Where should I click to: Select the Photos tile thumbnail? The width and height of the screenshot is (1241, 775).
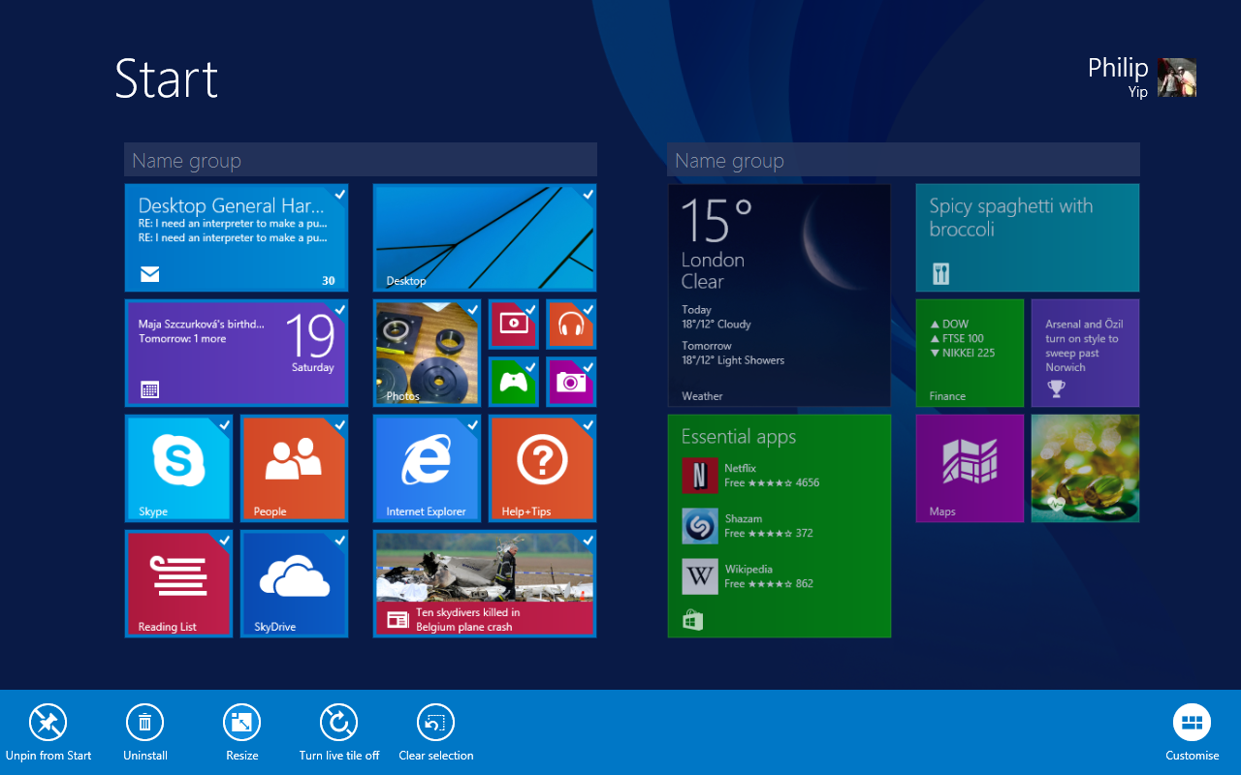tap(427, 354)
